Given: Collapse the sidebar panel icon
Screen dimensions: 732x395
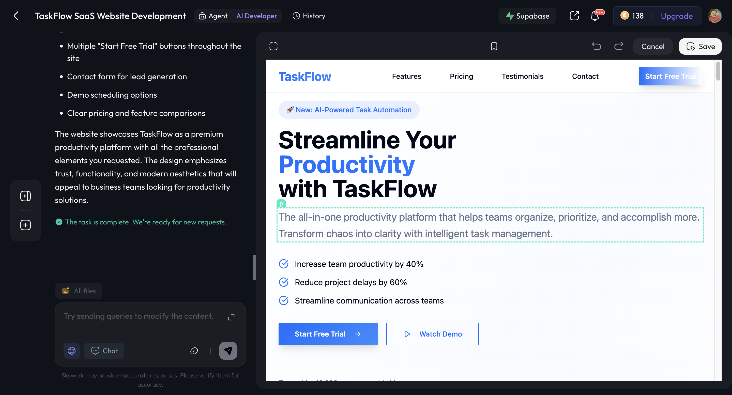Looking at the screenshot, I should tap(25, 196).
